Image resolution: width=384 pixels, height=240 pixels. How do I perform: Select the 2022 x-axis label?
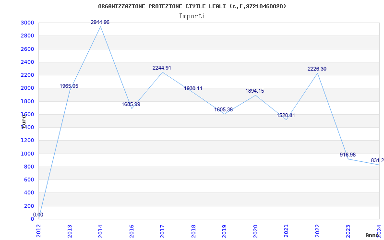click(317, 231)
